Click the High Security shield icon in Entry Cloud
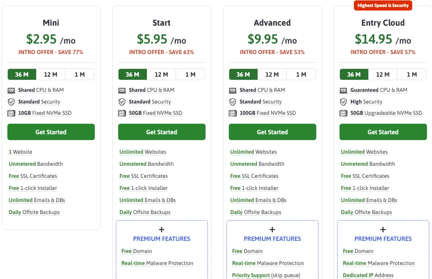Screen dimensions: 432x279 click(x=343, y=102)
